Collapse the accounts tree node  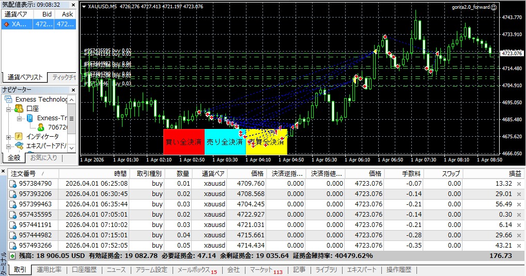(8, 109)
